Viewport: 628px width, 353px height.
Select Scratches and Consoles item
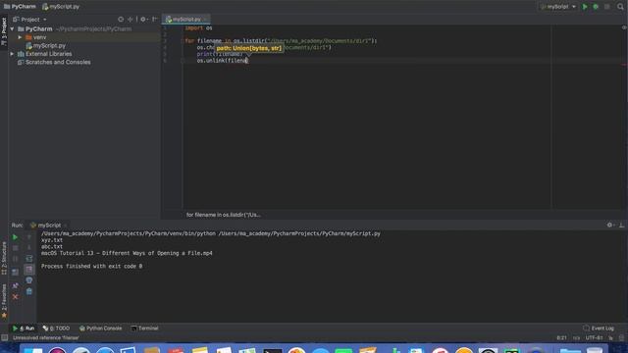54,62
